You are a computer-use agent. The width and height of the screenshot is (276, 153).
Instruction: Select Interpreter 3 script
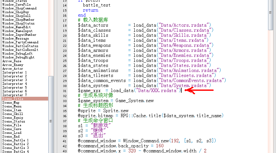click(x=14, y=80)
